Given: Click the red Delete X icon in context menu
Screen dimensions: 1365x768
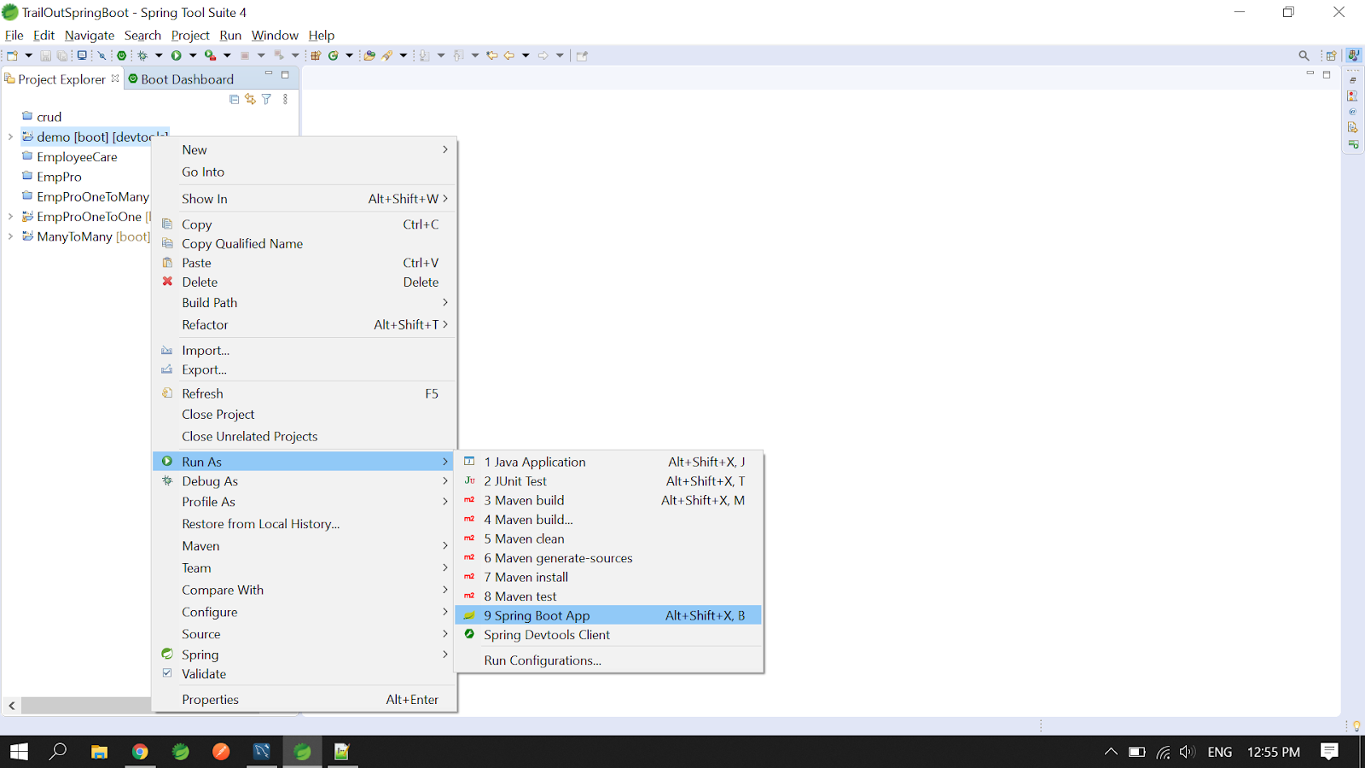Looking at the screenshot, I should click(167, 282).
